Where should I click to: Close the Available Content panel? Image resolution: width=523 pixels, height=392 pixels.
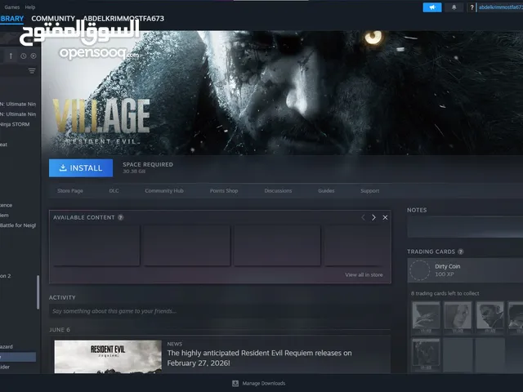pyautogui.click(x=385, y=217)
